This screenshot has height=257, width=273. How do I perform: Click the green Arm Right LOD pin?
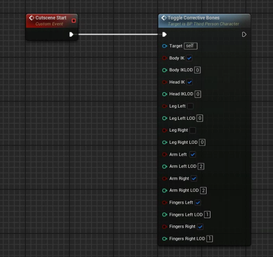point(164,191)
